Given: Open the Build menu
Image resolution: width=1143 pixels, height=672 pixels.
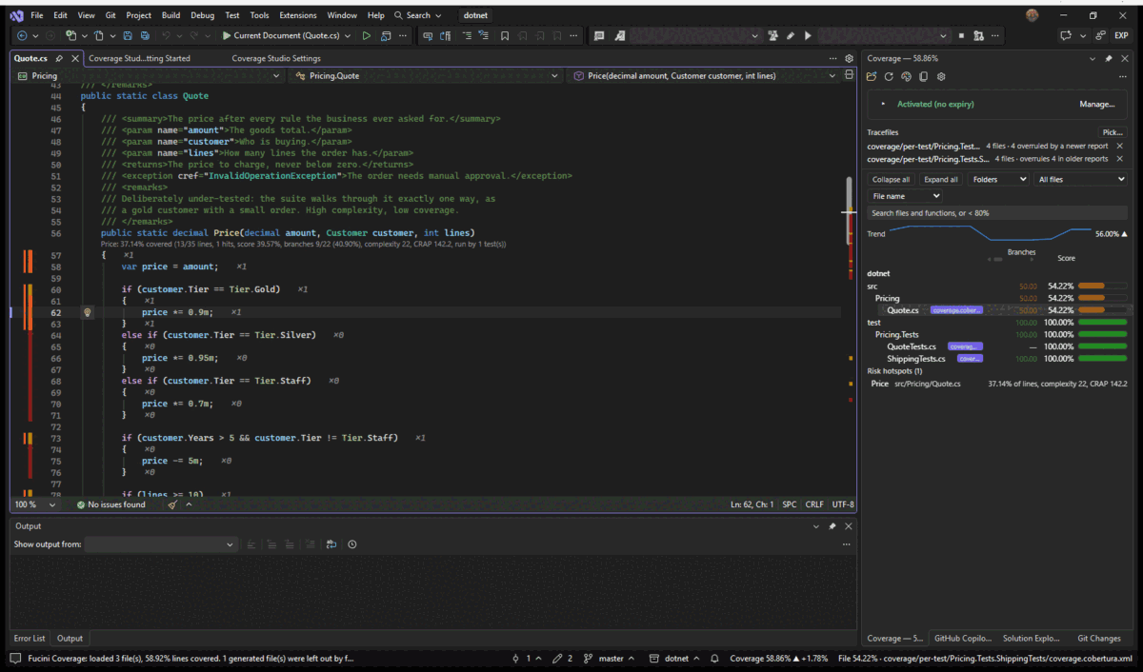Looking at the screenshot, I should pos(170,15).
